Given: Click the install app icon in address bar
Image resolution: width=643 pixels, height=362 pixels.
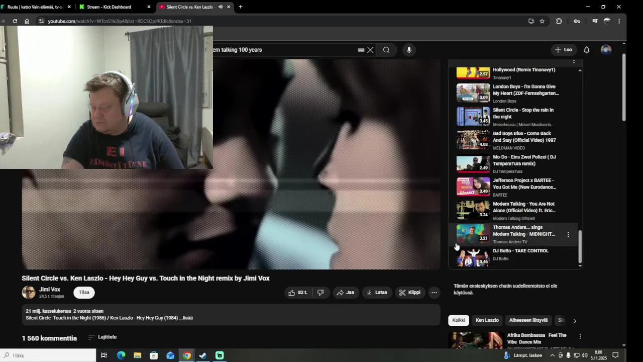Looking at the screenshot, I should pyautogui.click(x=531, y=21).
